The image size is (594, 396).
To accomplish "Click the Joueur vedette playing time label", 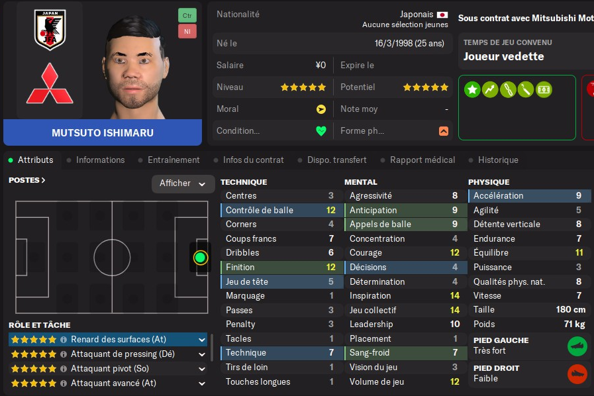I will (x=503, y=56).
